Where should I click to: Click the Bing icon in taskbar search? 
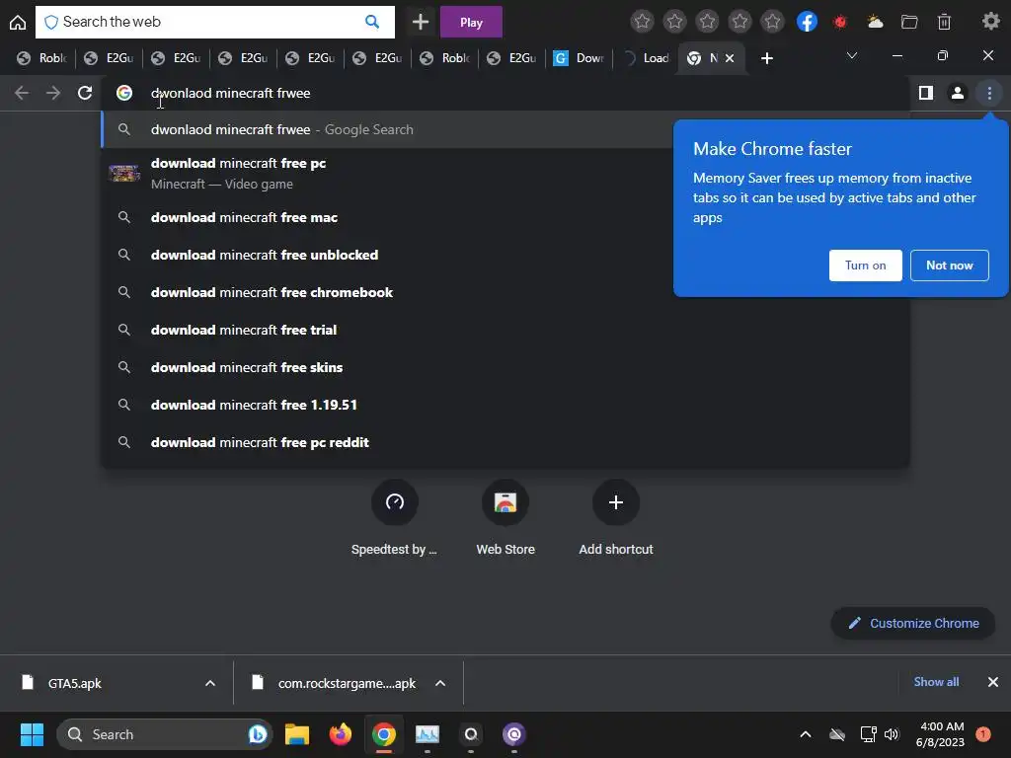[258, 734]
